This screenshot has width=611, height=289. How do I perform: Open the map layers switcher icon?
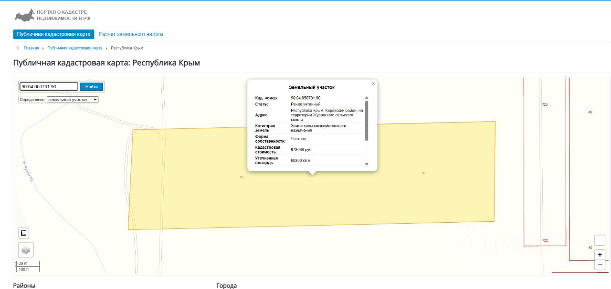pos(26,249)
